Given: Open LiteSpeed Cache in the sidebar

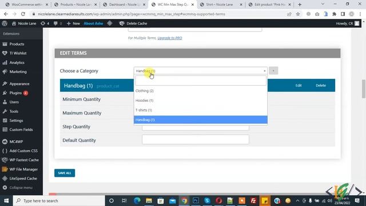Looking at the screenshot, I should (23, 179).
